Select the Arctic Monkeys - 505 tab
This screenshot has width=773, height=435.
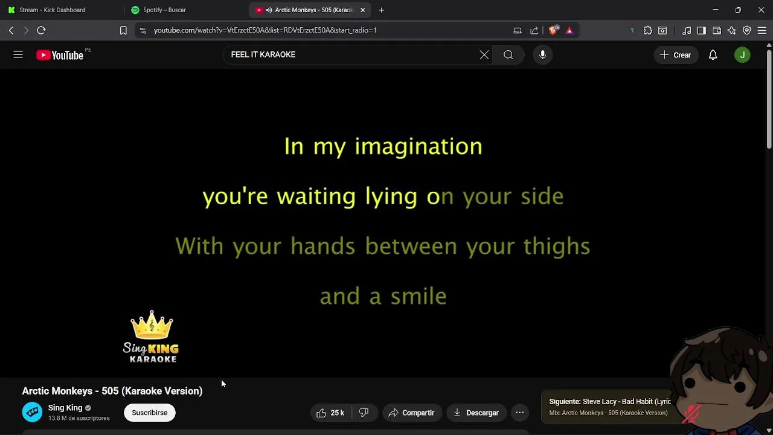(311, 10)
